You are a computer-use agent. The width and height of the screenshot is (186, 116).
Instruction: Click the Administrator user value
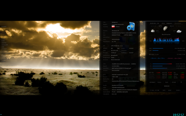pos(116,39)
